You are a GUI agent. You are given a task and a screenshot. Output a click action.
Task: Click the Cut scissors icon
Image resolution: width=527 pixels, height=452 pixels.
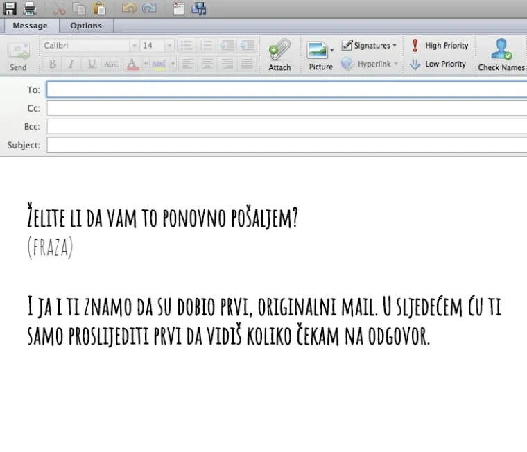click(x=60, y=8)
